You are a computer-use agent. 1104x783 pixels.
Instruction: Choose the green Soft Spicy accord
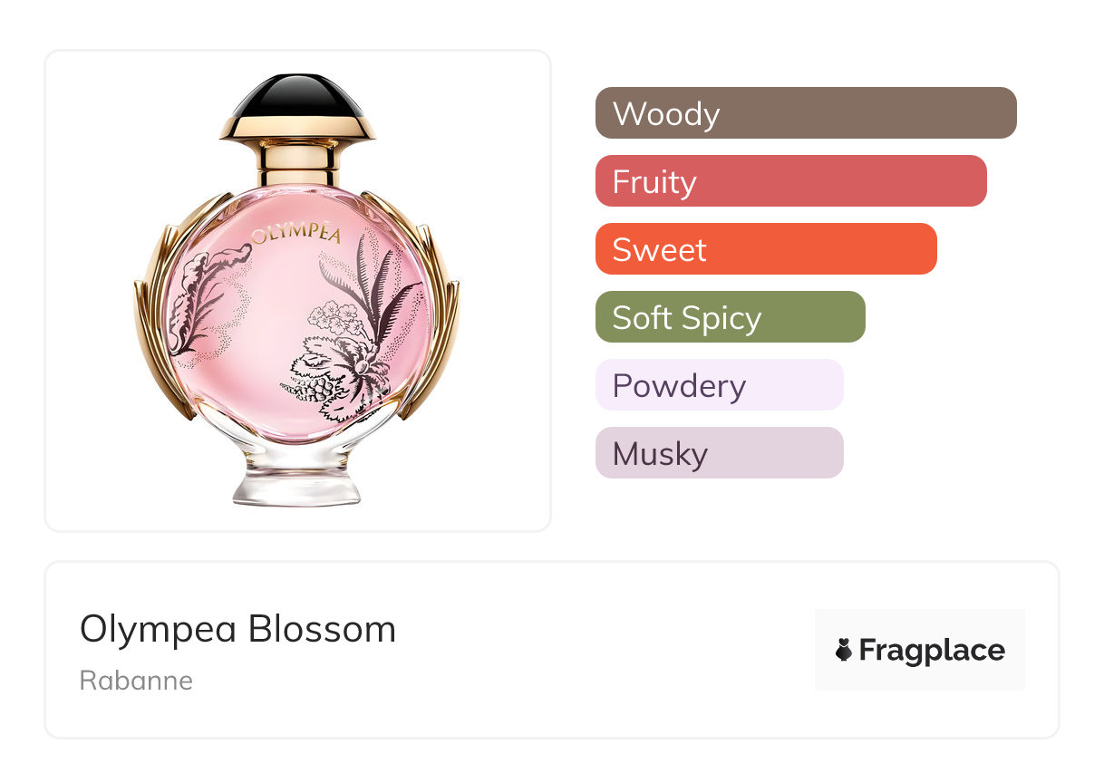(x=731, y=317)
